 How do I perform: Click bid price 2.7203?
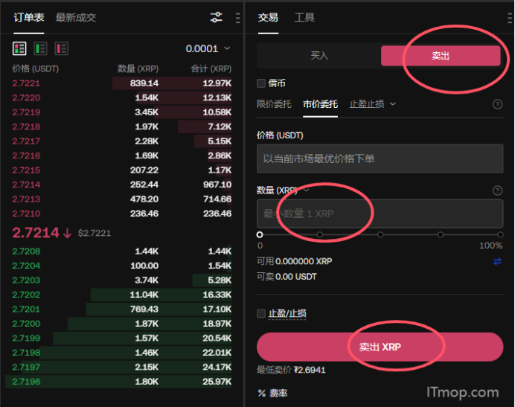coord(26,281)
